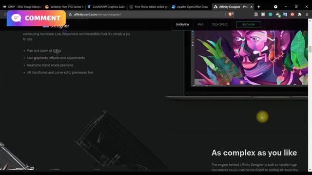Open the browser hamburger menu
Image resolution: width=312 pixels, height=175 pixels.
click(307, 14)
